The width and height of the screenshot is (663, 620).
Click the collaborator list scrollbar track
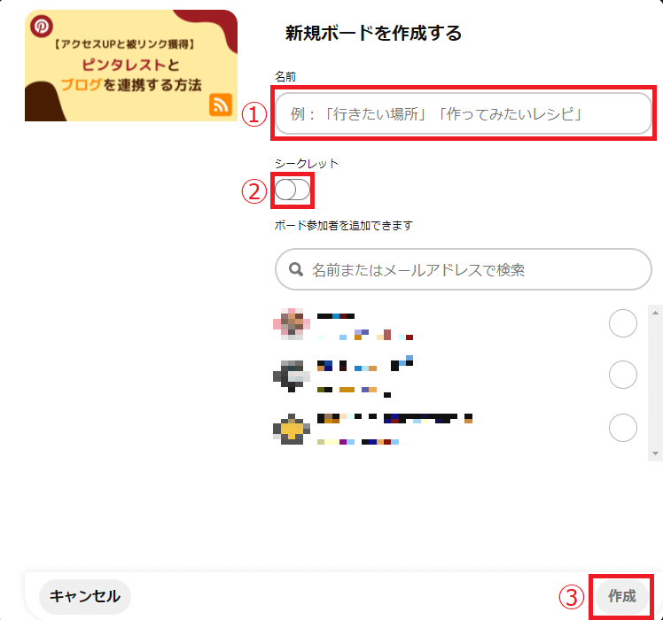(x=655, y=383)
